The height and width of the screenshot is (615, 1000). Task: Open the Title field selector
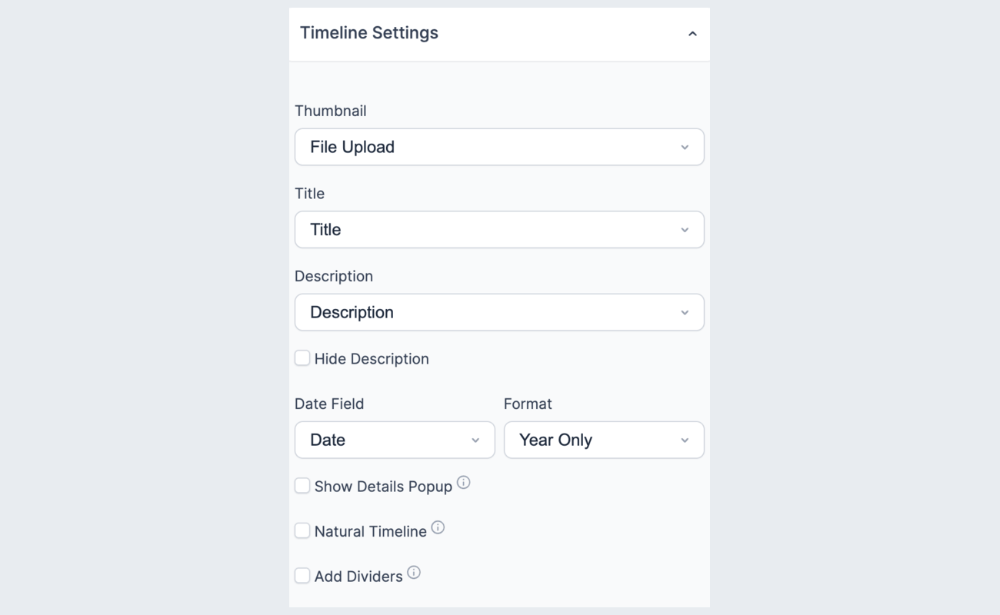(x=499, y=229)
